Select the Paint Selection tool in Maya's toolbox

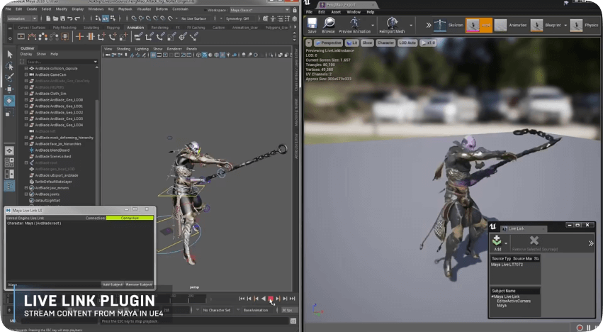tap(10, 77)
